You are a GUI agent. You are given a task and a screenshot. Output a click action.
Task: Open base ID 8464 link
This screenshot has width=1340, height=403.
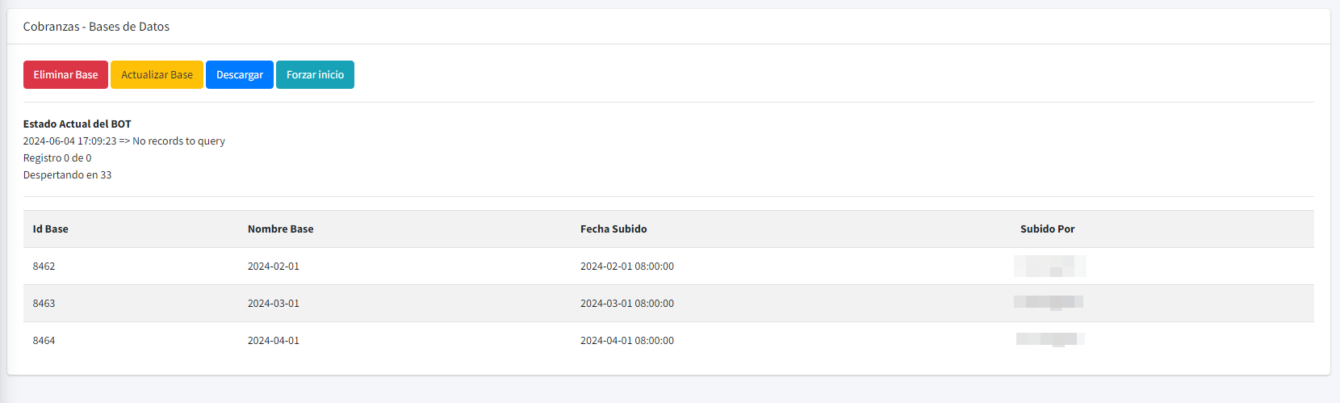click(44, 341)
